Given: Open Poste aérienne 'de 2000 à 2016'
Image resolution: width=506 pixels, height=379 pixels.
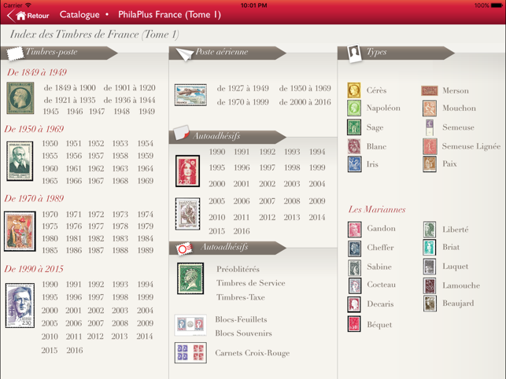Looking at the screenshot, I should click(x=305, y=102).
